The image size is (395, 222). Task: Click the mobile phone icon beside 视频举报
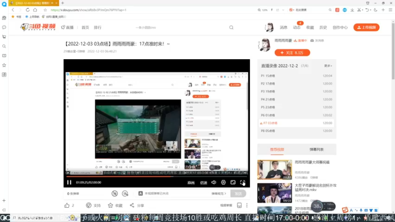[x=239, y=205]
